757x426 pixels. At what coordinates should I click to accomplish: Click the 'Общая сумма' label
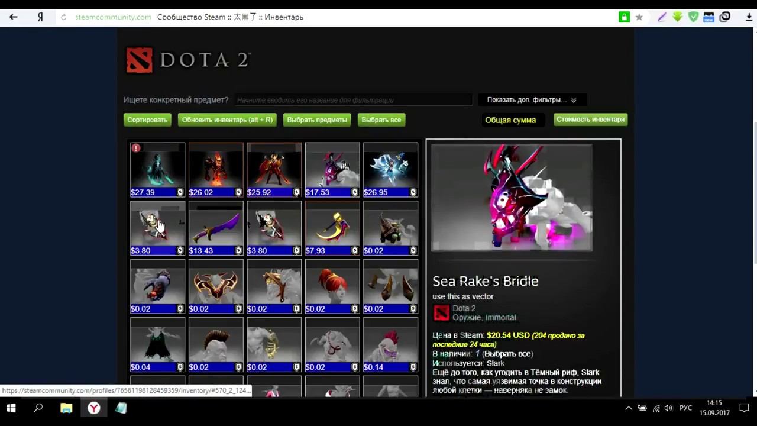pyautogui.click(x=510, y=120)
